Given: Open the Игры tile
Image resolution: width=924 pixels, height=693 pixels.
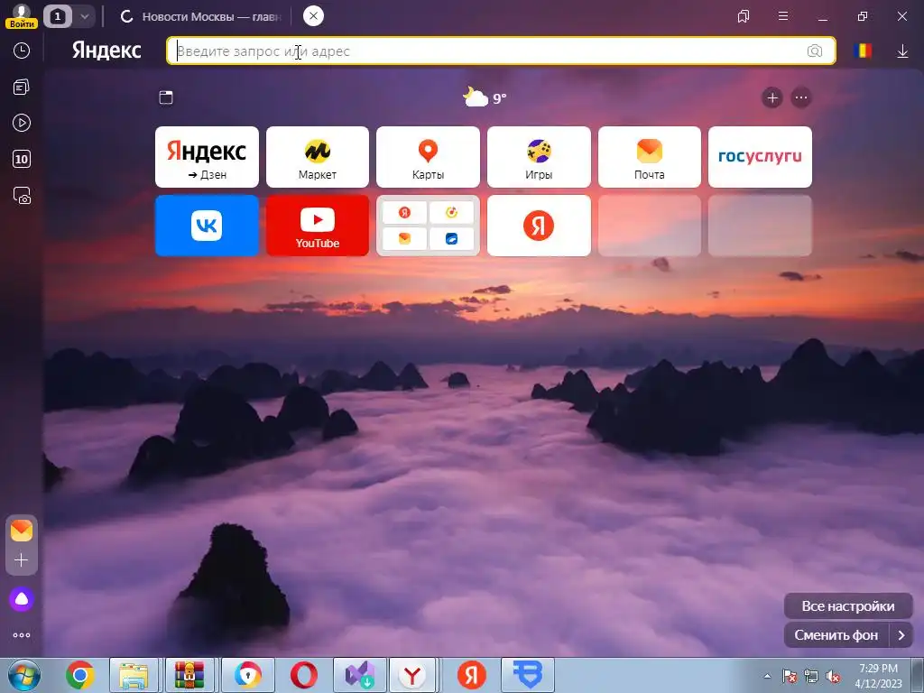Looking at the screenshot, I should click(x=539, y=157).
